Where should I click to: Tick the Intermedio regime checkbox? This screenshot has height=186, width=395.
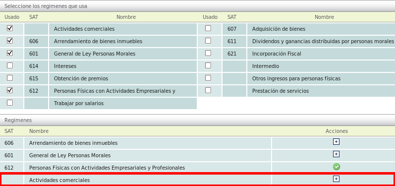pos(208,65)
